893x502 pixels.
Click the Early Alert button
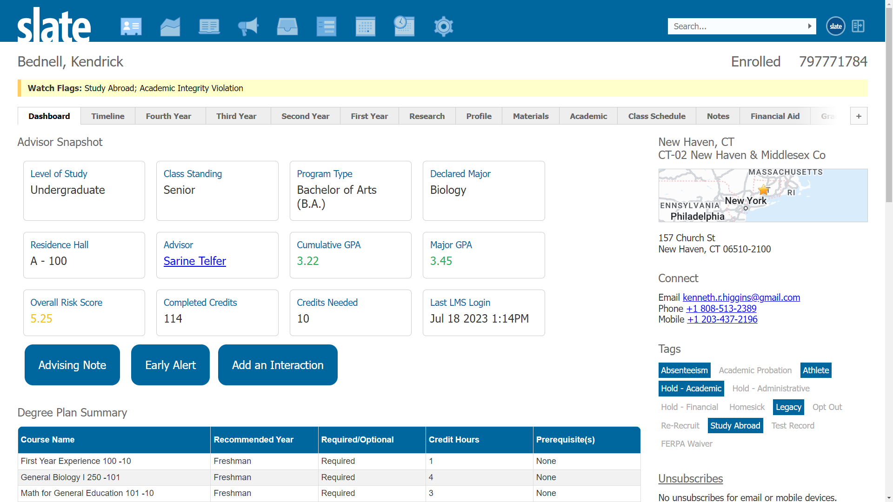(170, 365)
